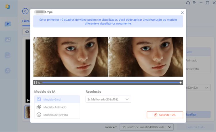Pause the preview playback
The image size is (216, 132).
[x=35, y=83]
